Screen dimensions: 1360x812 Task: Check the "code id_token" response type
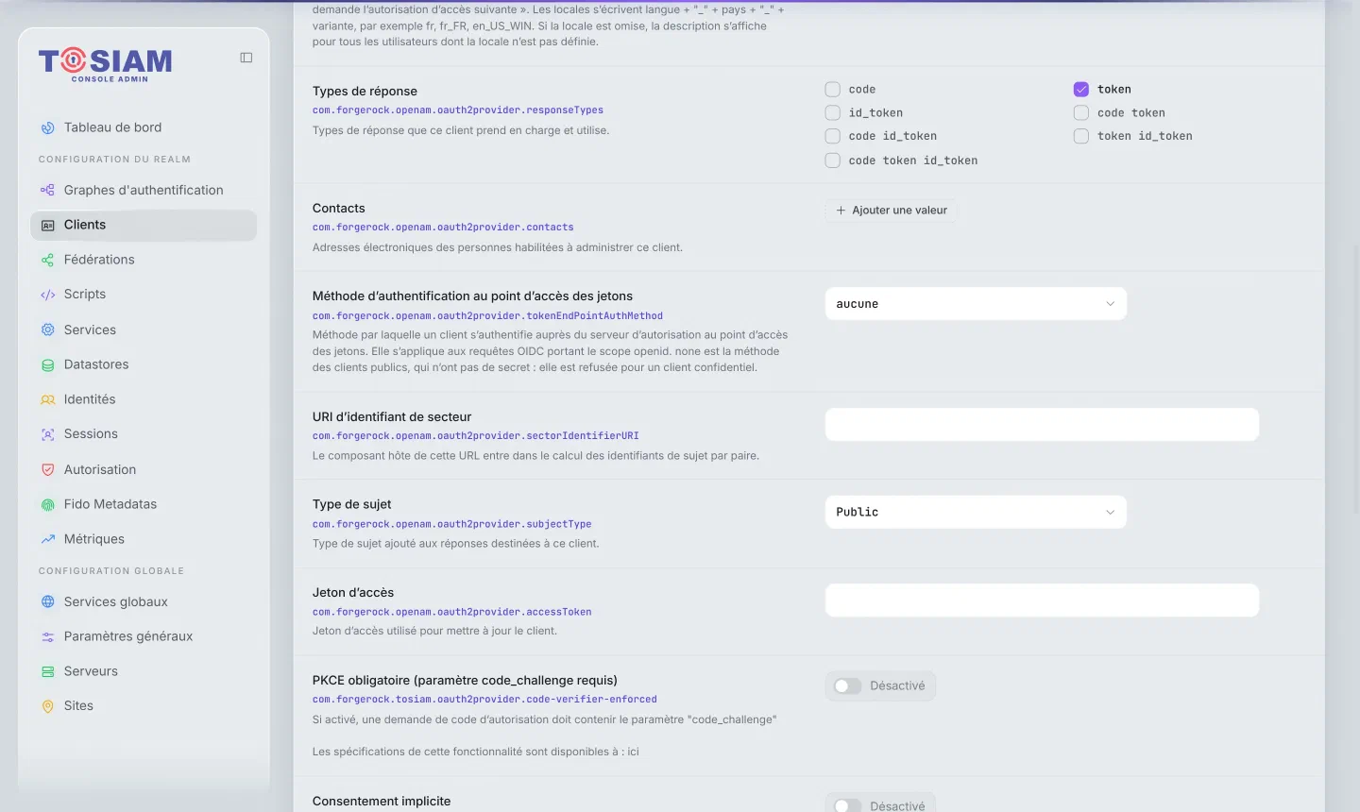pos(833,136)
